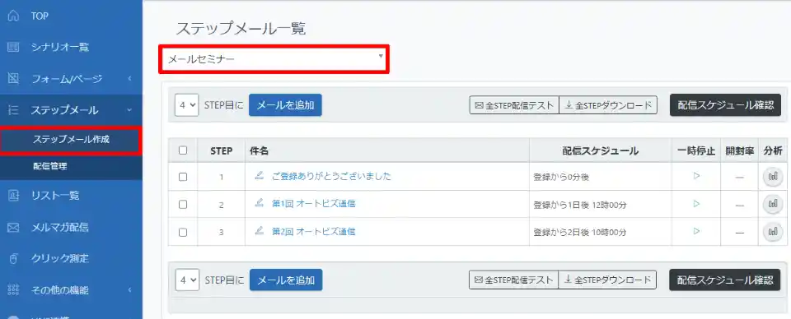This screenshot has height=319, width=791.
Task: Open analysis chart for STEP 1 row
Action: [x=773, y=177]
